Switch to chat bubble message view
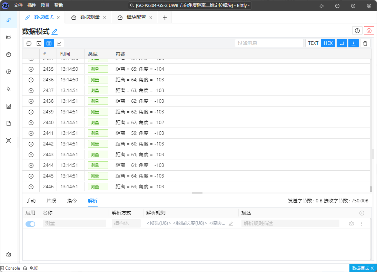 [x=29, y=43]
